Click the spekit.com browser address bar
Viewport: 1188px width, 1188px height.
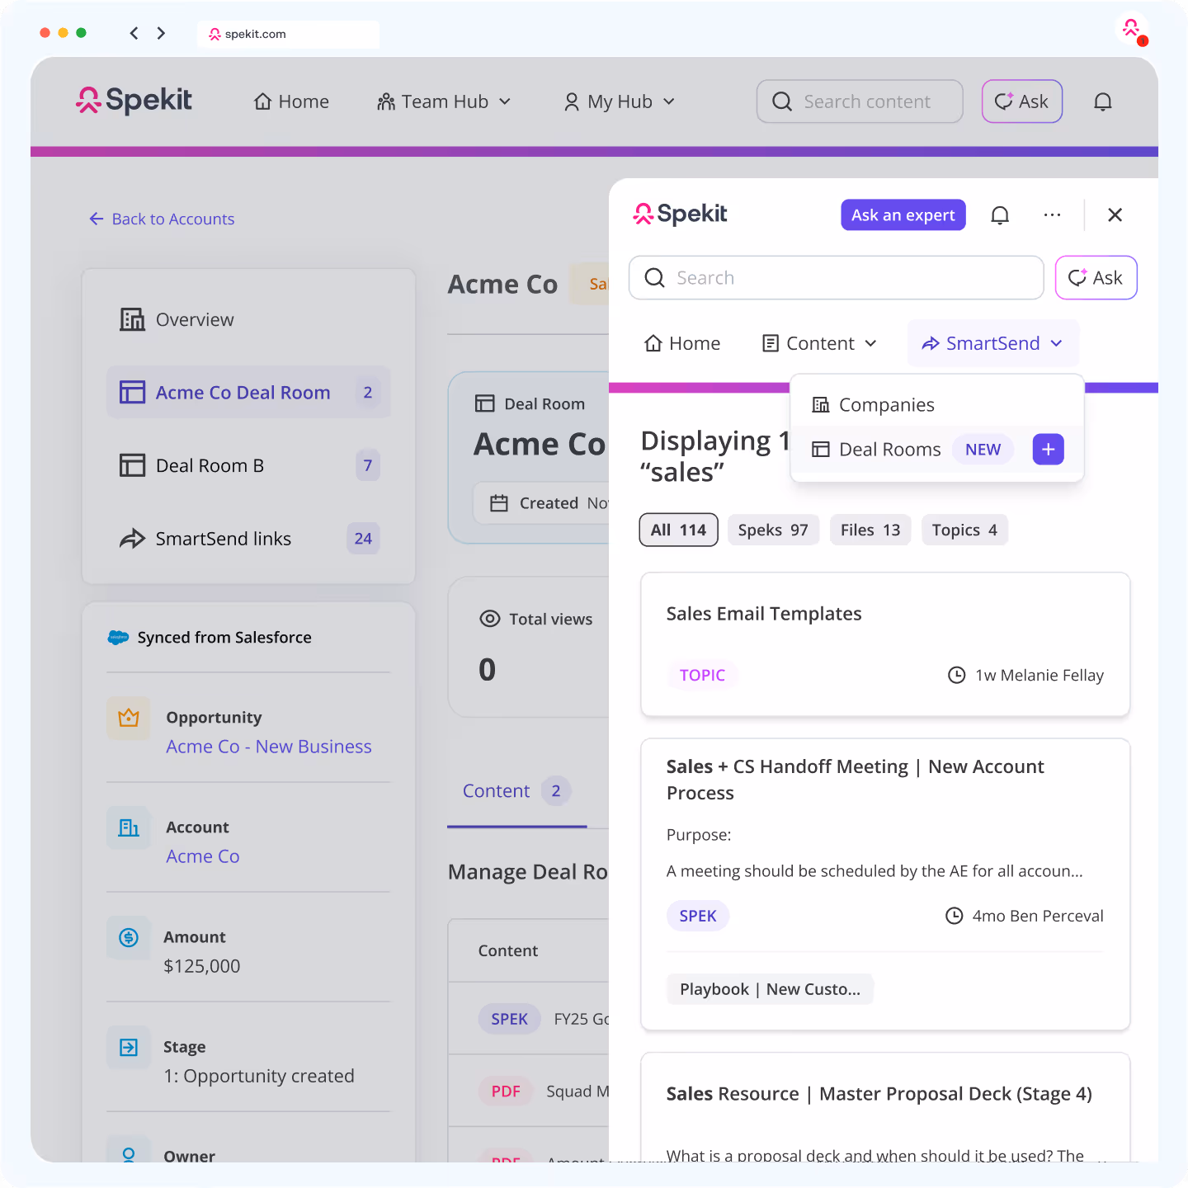click(x=288, y=34)
